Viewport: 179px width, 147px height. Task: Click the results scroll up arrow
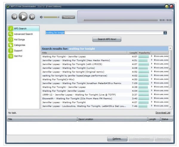170,49
